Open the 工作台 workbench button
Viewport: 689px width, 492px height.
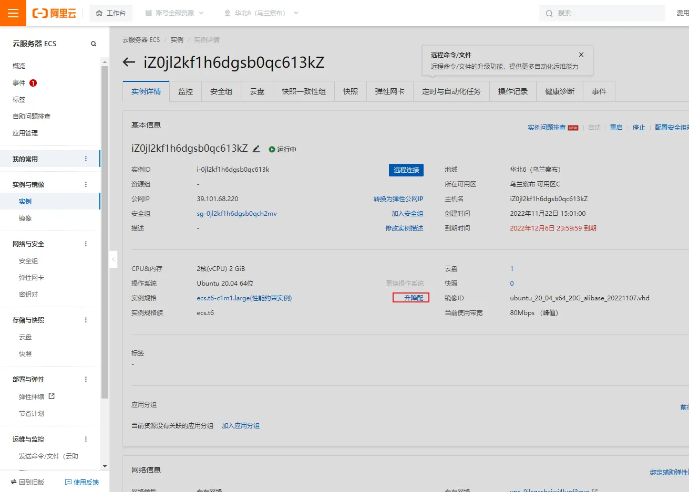[x=111, y=13]
